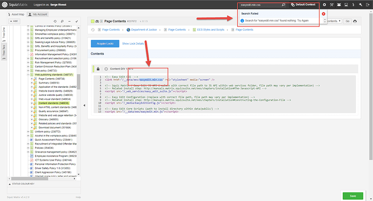Screen dimensions: 373x201
Task: Select Risk Management Policy tree item
Action: coord(54,63)
